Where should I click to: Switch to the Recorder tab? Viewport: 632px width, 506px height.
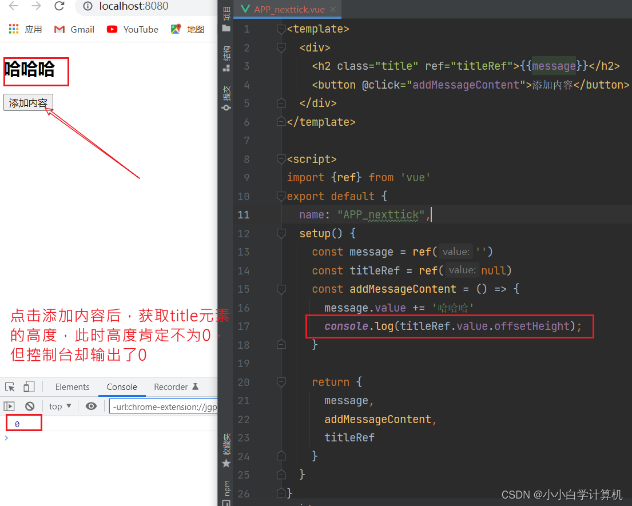(176, 387)
